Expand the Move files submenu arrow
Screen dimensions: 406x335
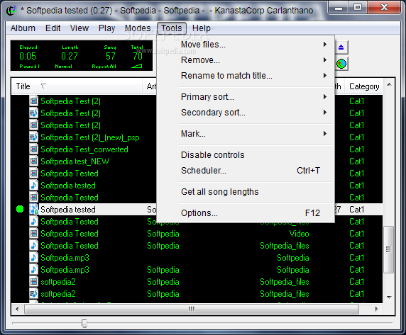pos(325,45)
